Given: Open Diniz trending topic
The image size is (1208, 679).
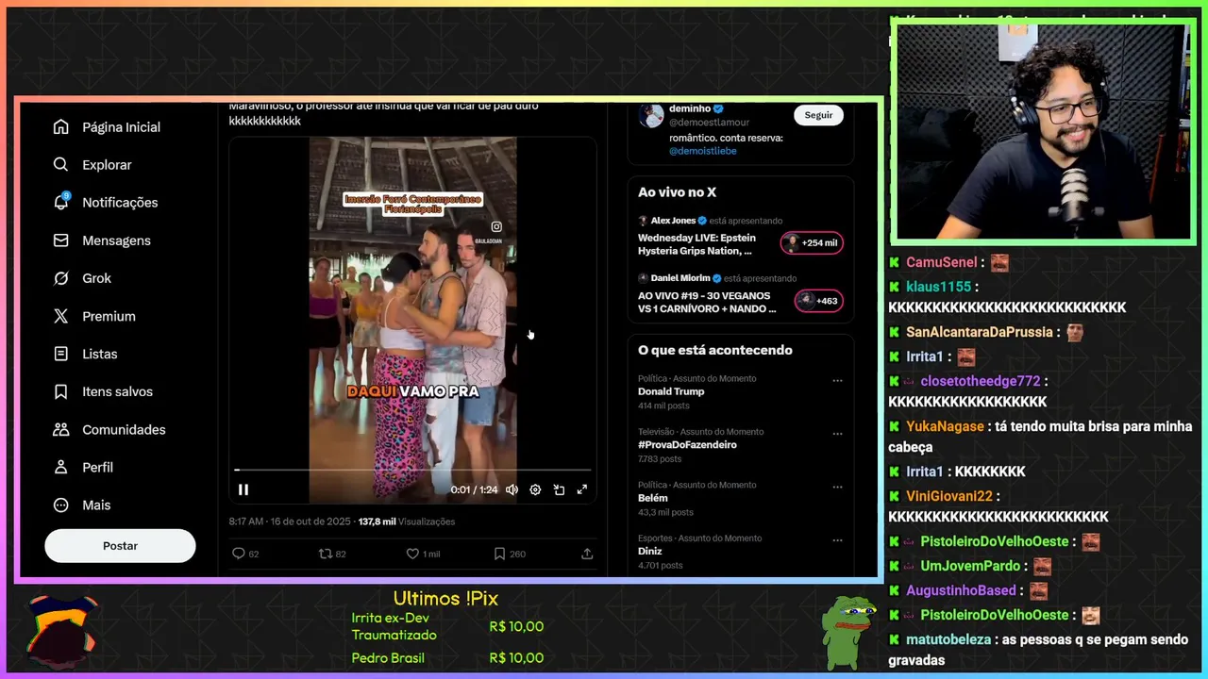Looking at the screenshot, I should click(x=649, y=551).
